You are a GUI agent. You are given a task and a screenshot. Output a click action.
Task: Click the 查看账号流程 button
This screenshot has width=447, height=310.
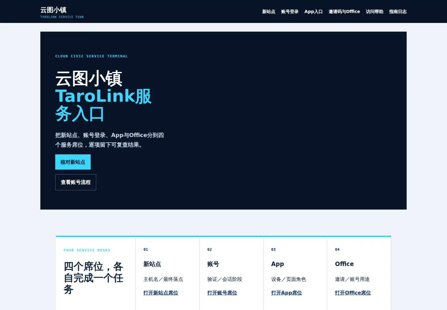76,182
